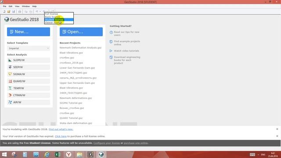Open Вознес_столбик.gsz recent project
This screenshot has height=158, width=281.
pos(72,108)
